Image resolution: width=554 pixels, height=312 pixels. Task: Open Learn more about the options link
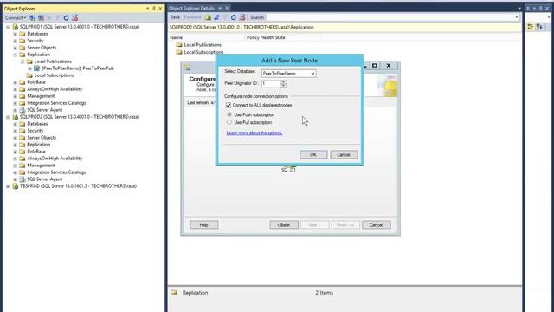[254, 133]
